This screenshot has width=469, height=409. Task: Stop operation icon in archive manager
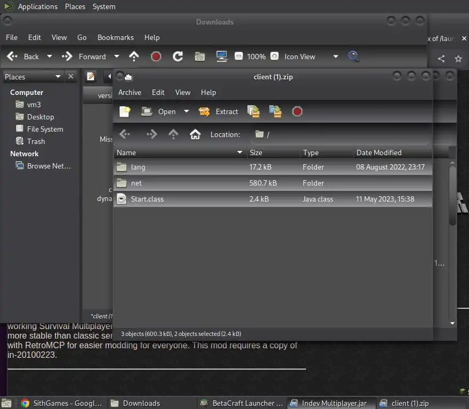click(x=297, y=111)
